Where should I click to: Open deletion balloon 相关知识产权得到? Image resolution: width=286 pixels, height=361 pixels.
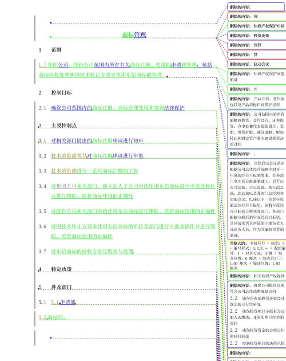point(257,276)
